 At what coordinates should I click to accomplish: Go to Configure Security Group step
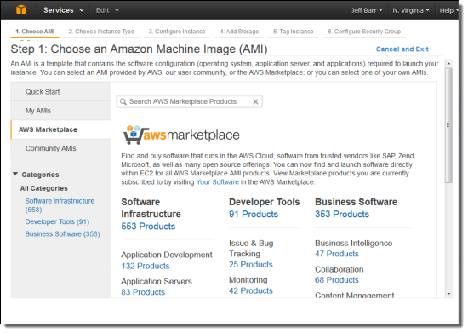coord(364,32)
